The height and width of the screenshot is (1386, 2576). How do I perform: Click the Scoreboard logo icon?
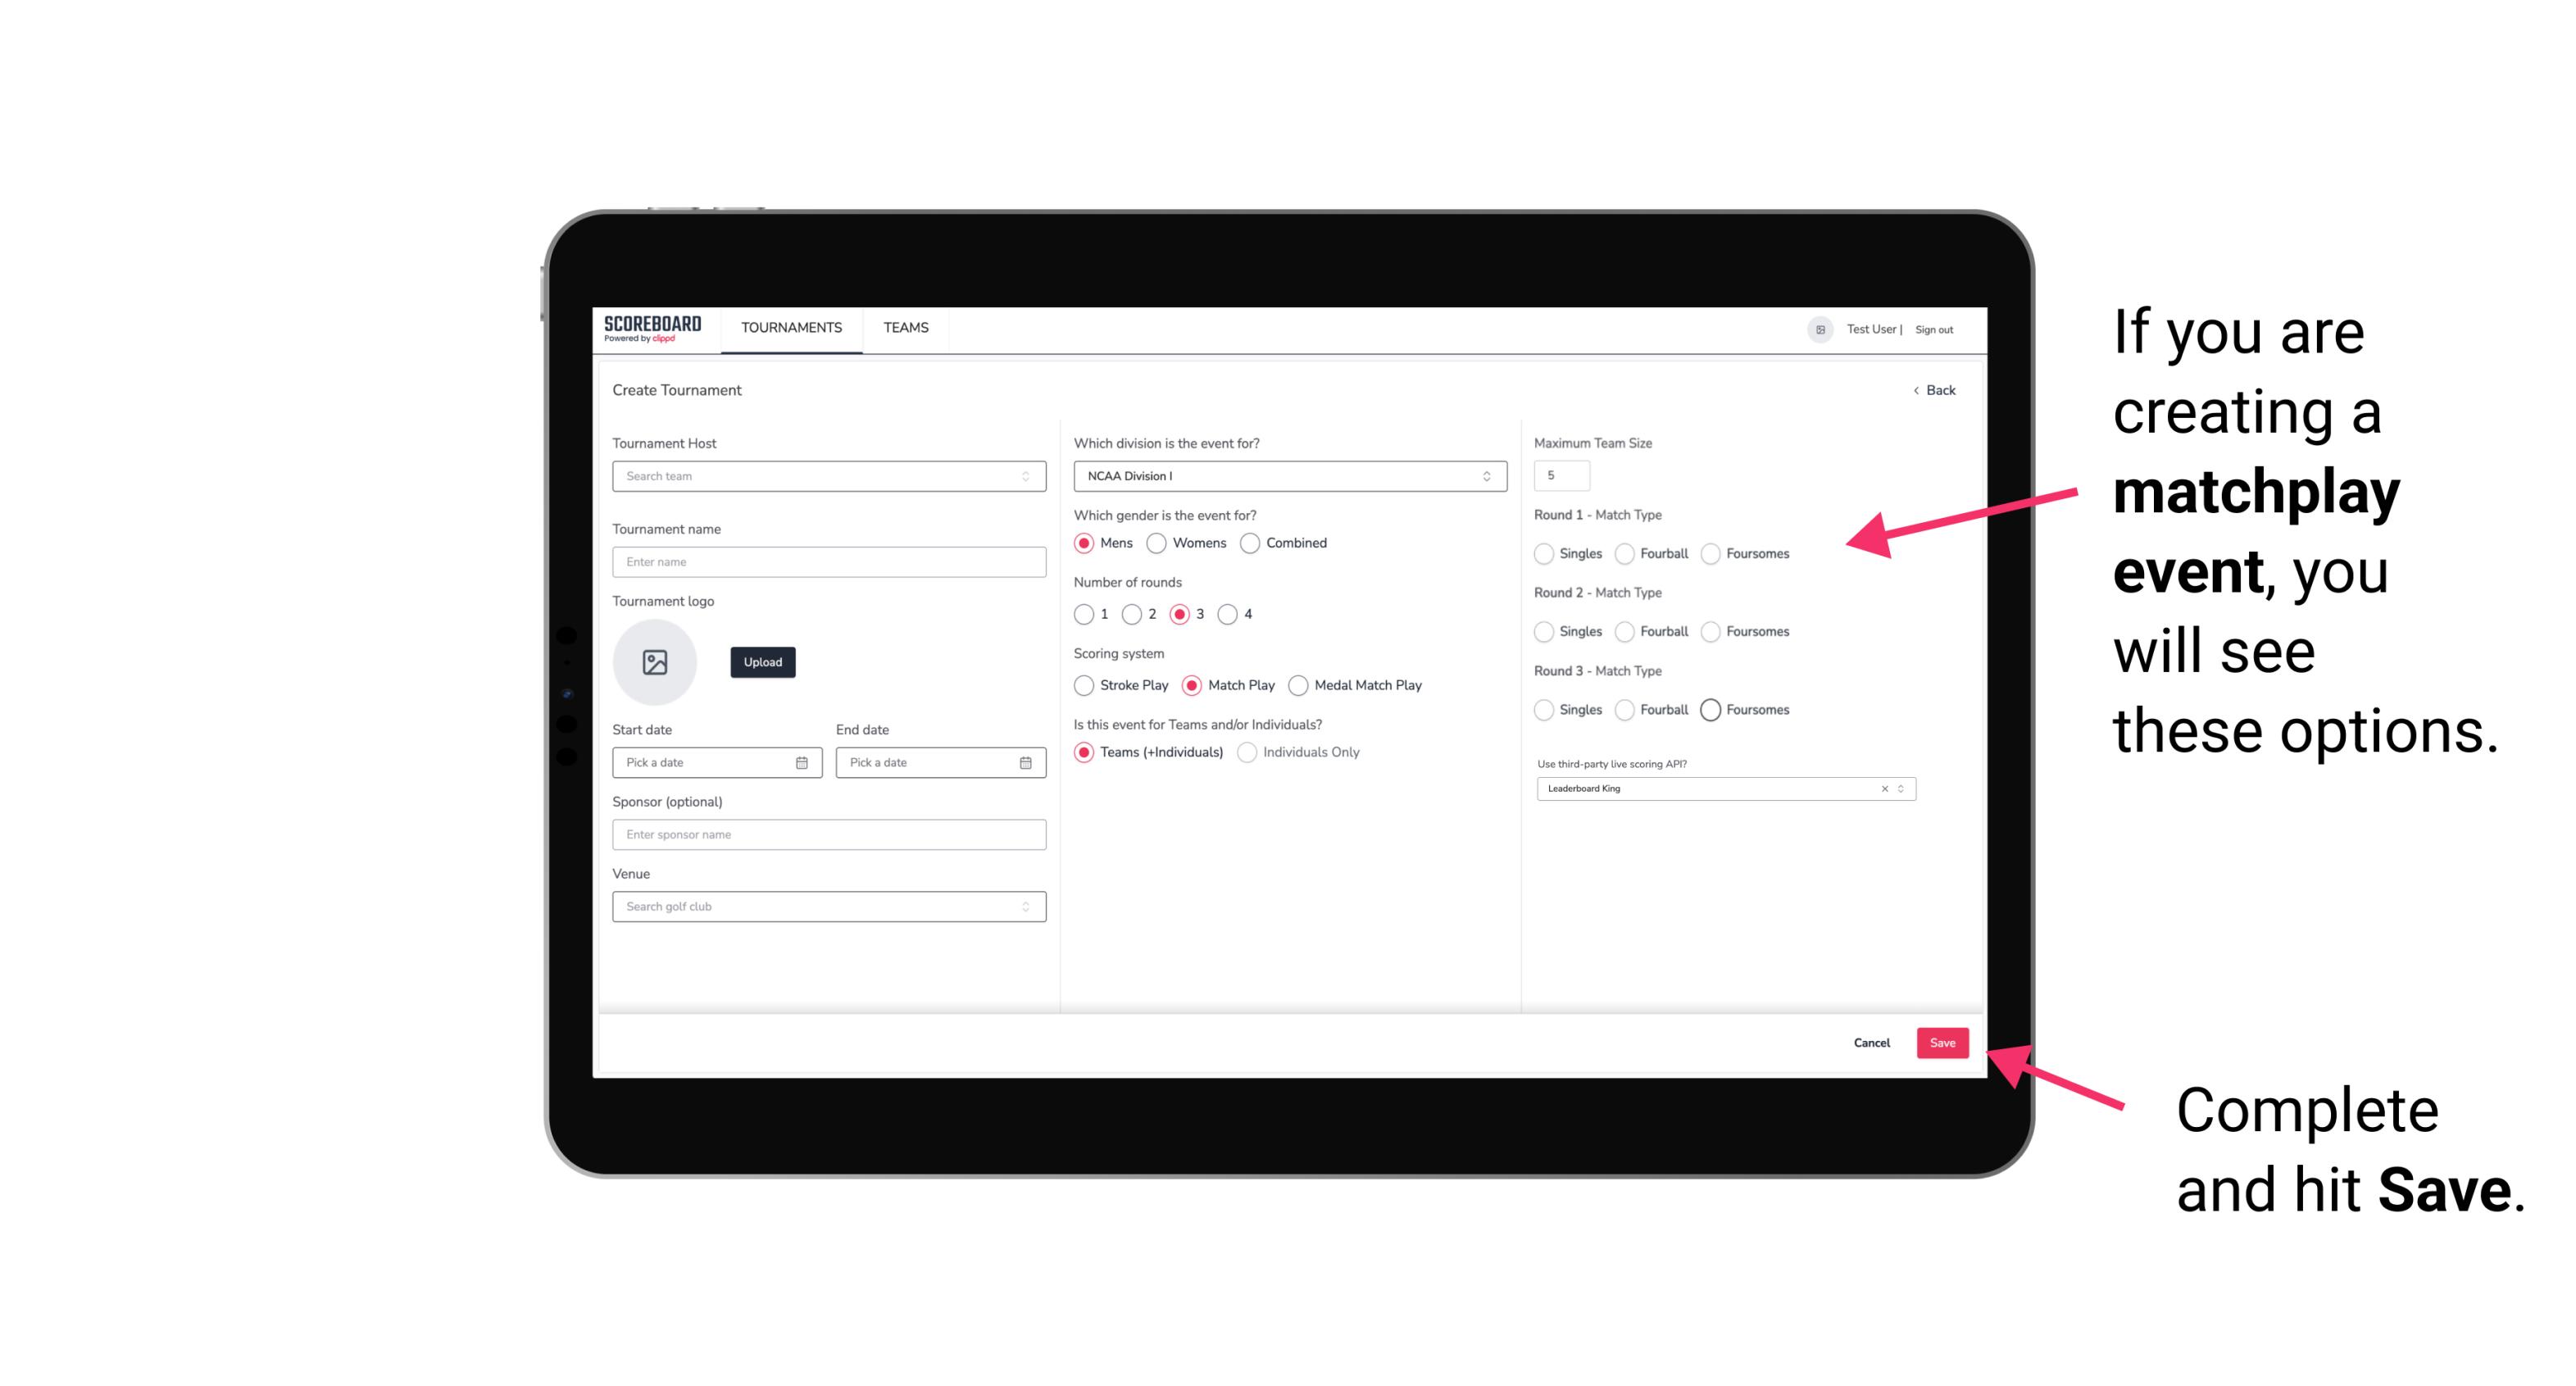(x=655, y=328)
